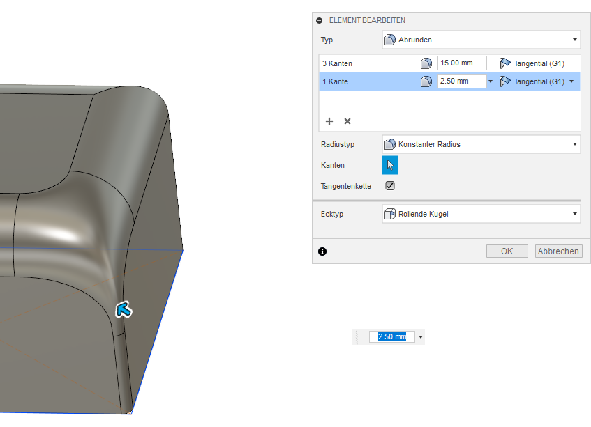Open the arrow next to the floating 2.50 mm field

tap(420, 336)
